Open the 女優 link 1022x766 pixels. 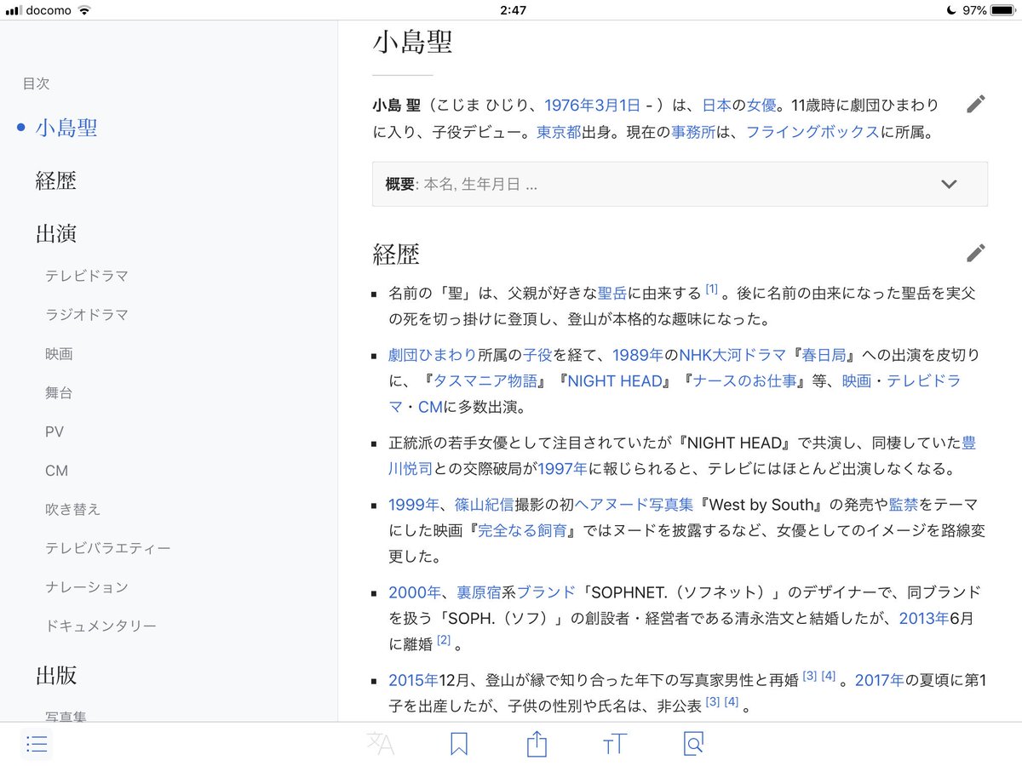point(761,106)
